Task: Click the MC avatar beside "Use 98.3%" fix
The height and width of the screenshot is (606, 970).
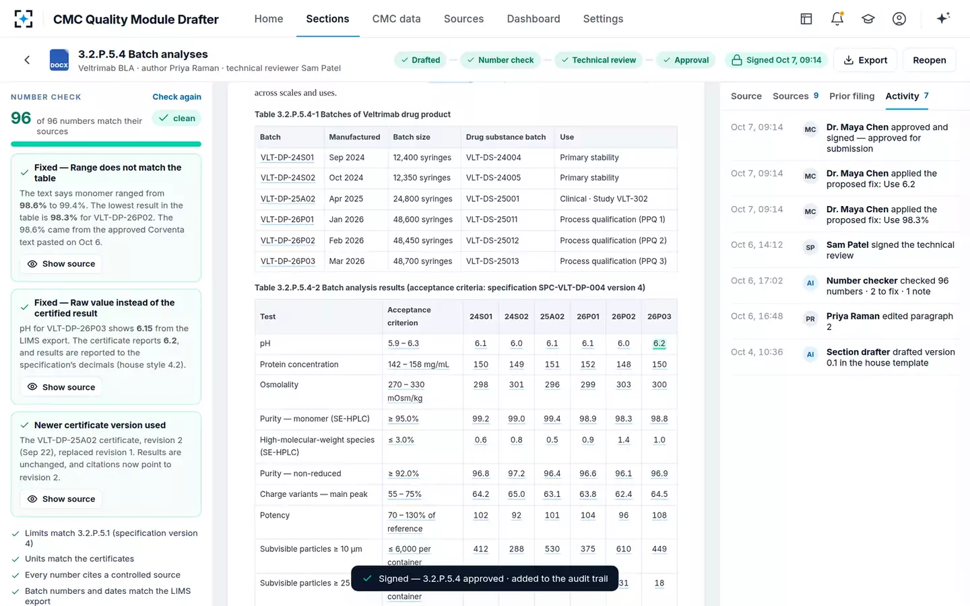Action: tap(810, 212)
